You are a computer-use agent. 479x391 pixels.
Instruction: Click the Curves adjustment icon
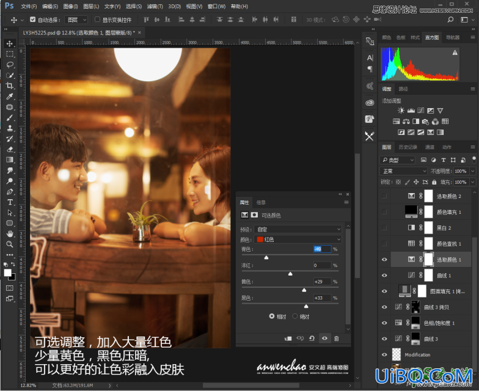[x=420, y=111]
